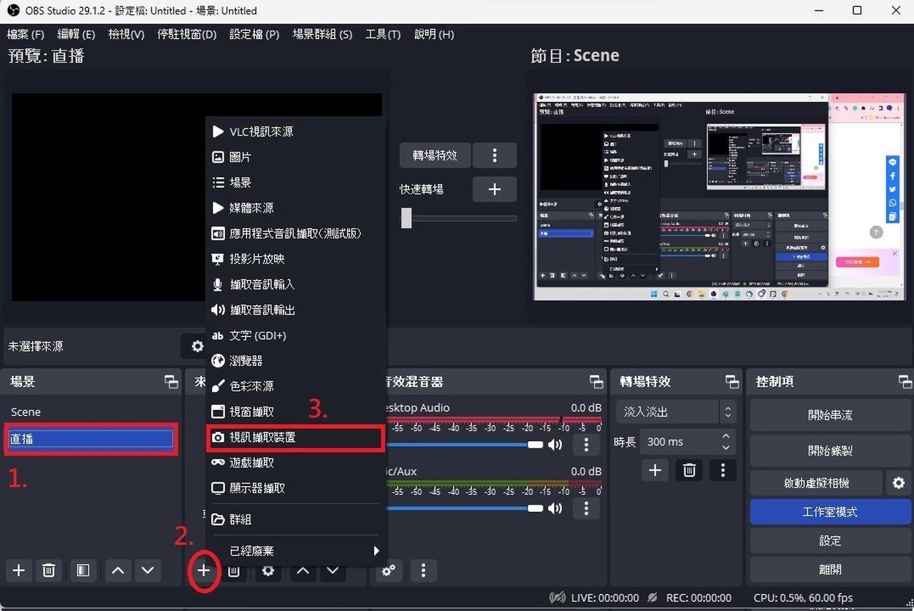Click the 轉場特效 button between previews
Image resolution: width=914 pixels, height=611 pixels.
435,155
